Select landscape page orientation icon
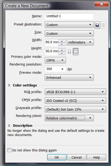The height and width of the screenshot is (166, 111). pos(76,51)
